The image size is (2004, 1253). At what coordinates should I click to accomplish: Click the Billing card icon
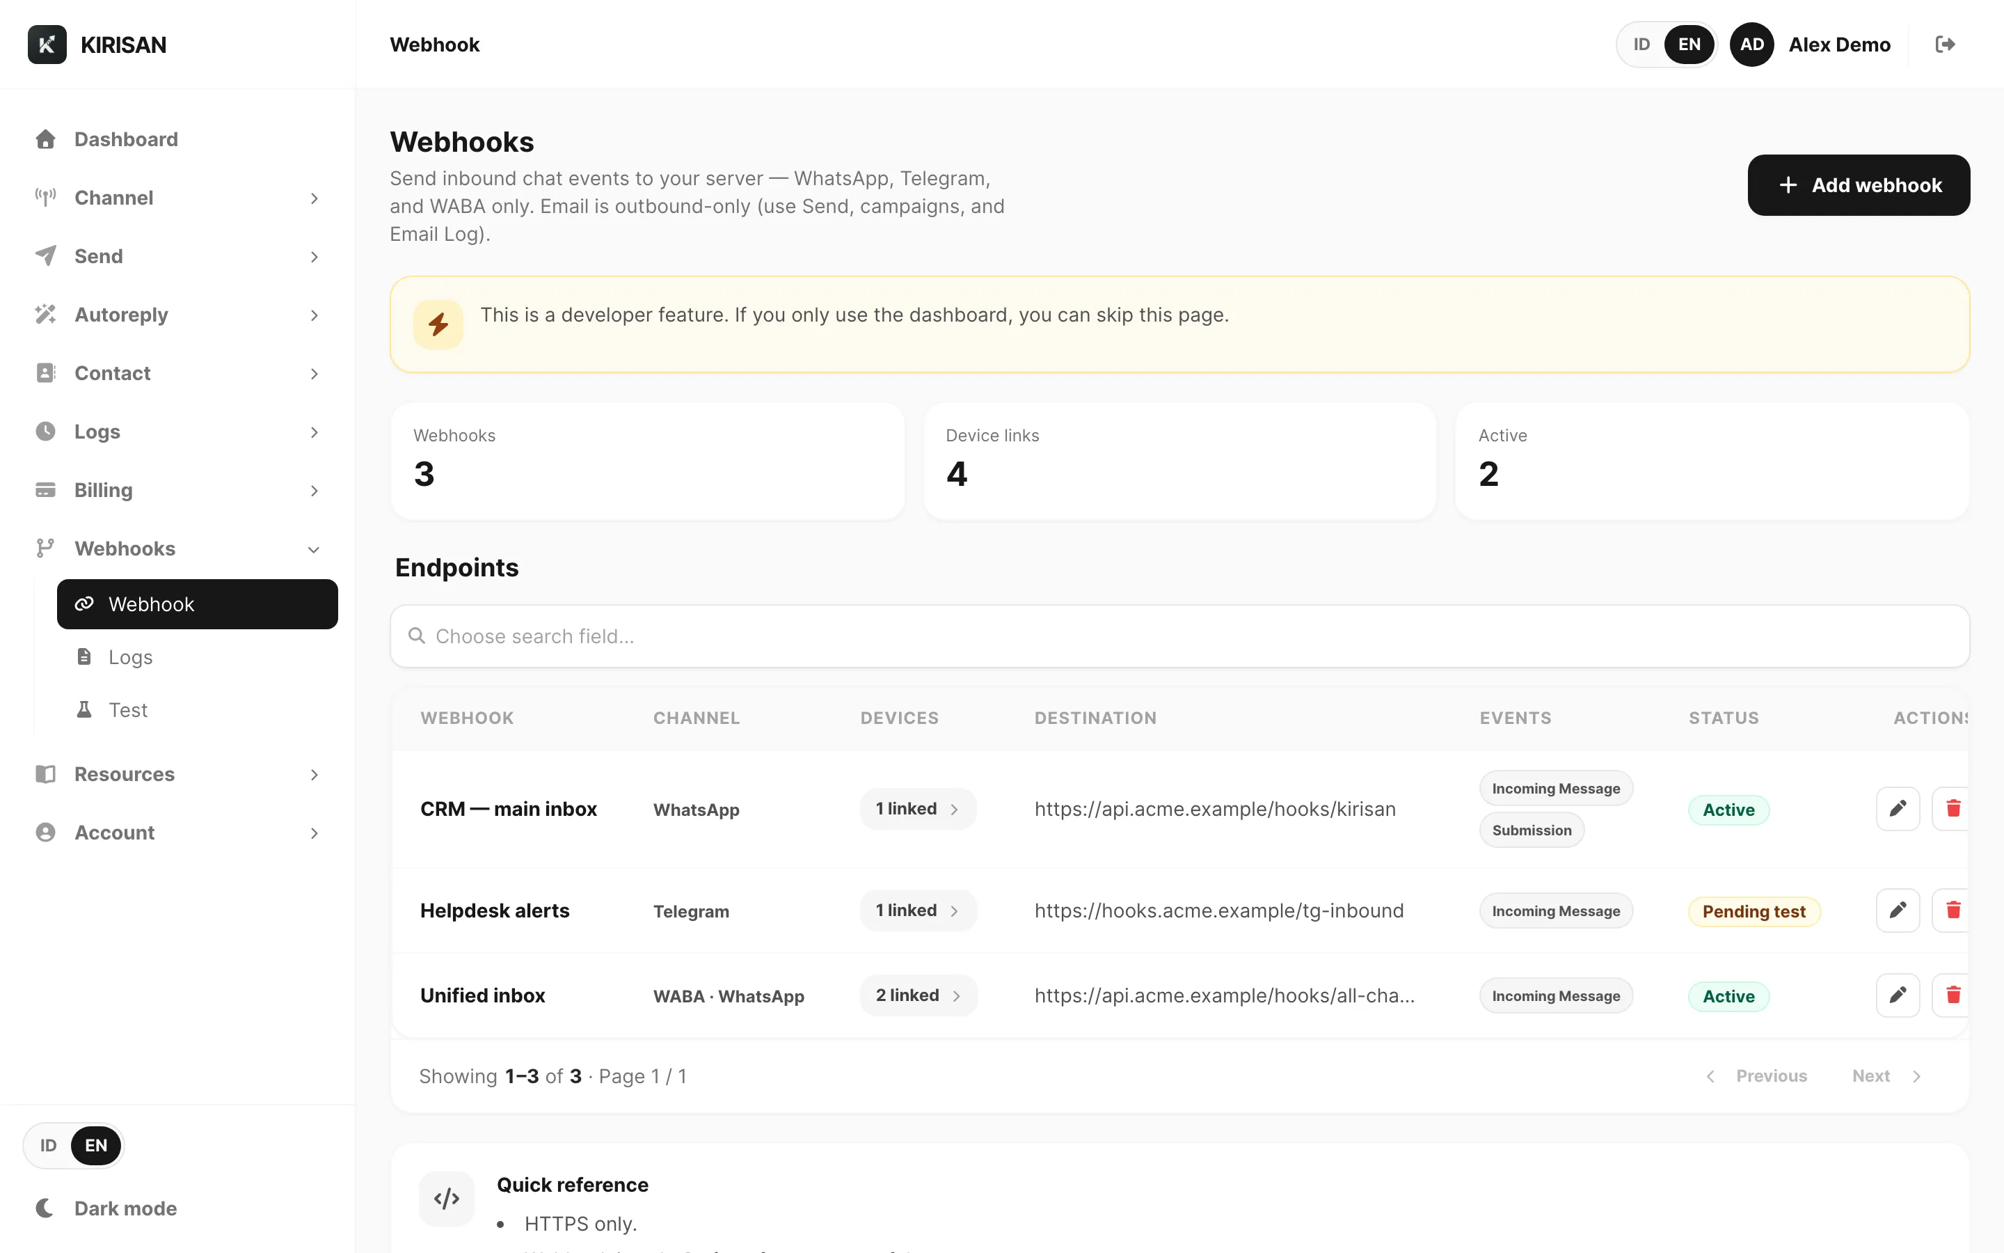coord(45,490)
